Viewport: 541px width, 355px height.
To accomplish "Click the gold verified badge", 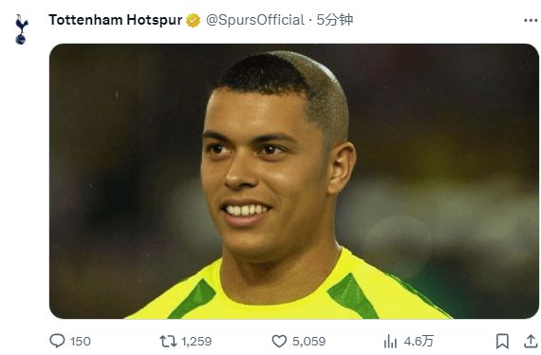I will tap(194, 20).
